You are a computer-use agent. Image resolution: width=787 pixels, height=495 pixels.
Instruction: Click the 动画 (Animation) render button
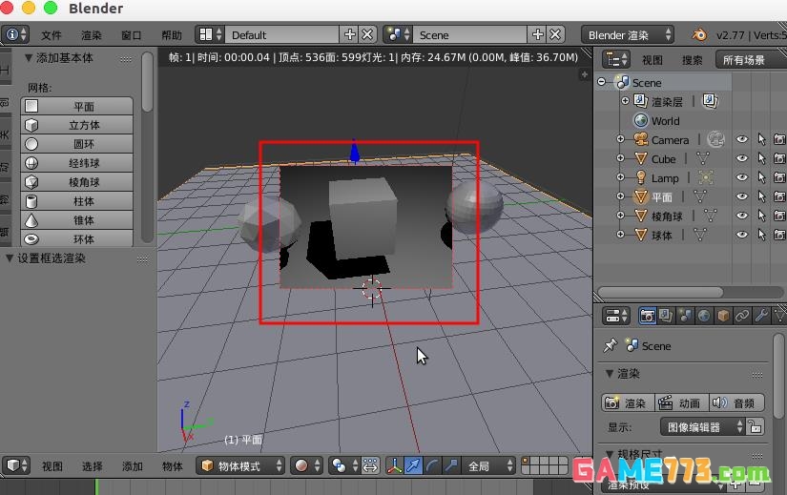click(x=682, y=402)
